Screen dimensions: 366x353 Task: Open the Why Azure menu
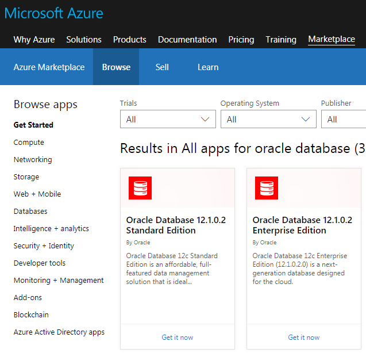[x=34, y=40]
